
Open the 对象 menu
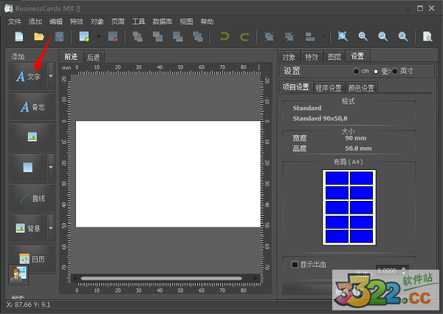pos(97,21)
